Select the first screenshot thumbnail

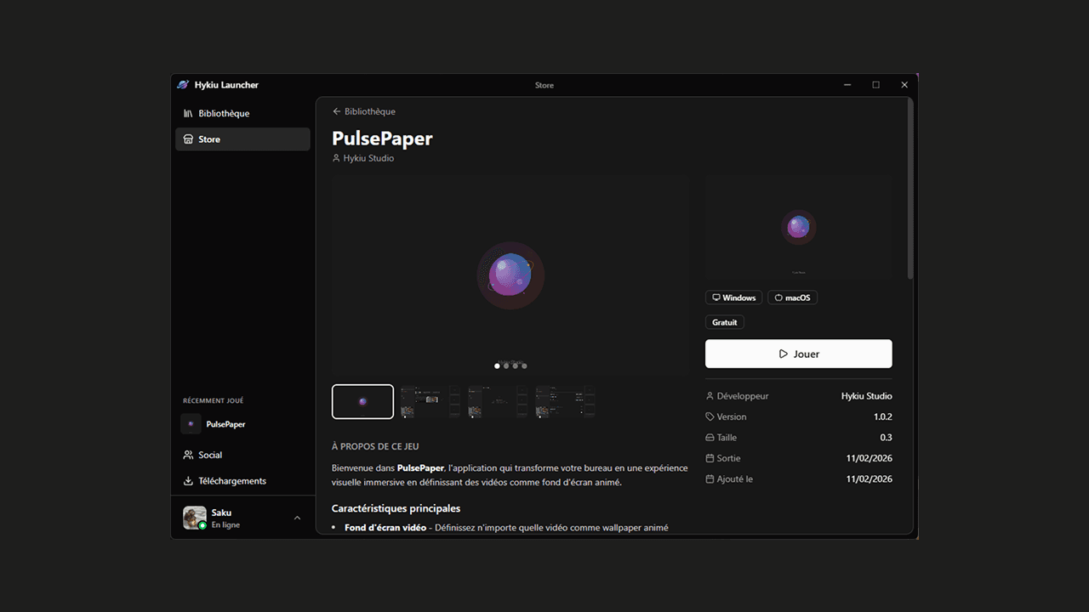(362, 401)
